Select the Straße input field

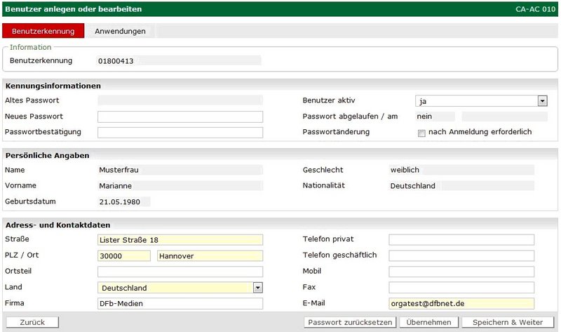click(x=180, y=240)
